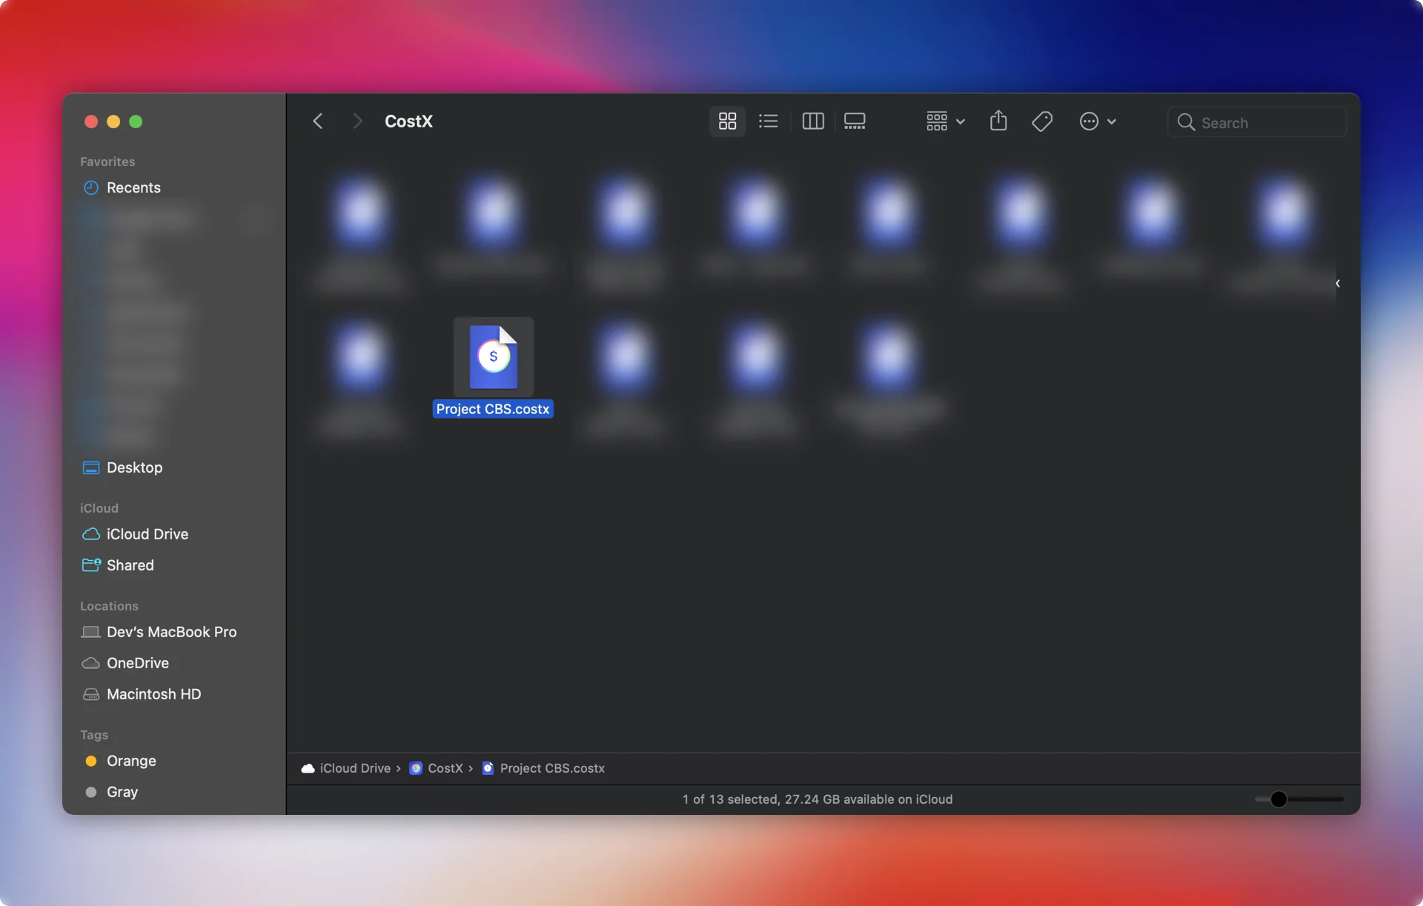Click the back navigation arrow
Screen dimensions: 1423x906
coord(318,121)
